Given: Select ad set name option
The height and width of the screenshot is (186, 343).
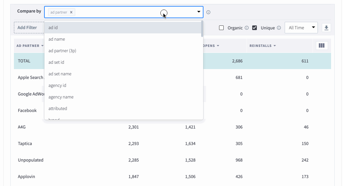Looking at the screenshot, I should 123,74.
